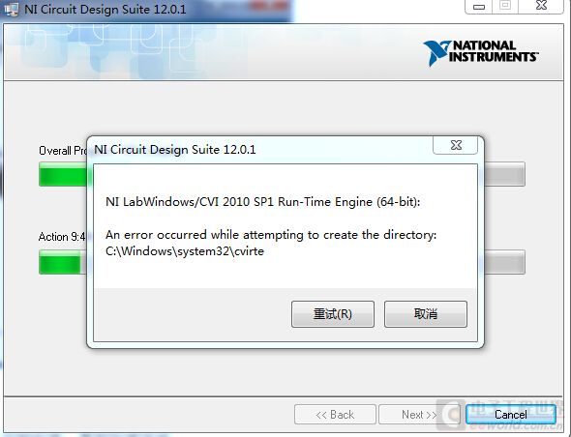571x437 pixels.
Task: Click the Cancel button in installer window
Action: pyautogui.click(x=511, y=414)
